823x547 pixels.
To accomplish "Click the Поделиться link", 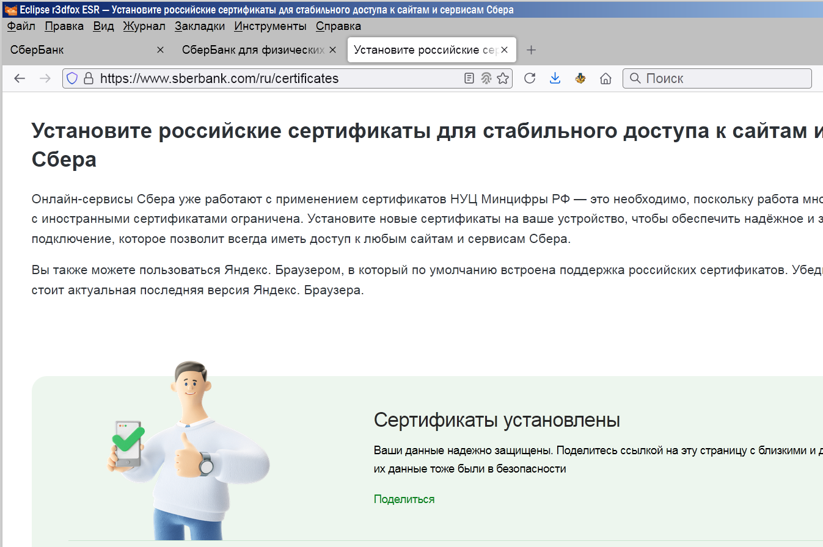I will 404,499.
